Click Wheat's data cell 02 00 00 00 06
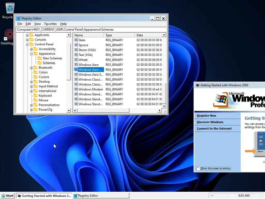265x199 pixels. coord(149,60)
